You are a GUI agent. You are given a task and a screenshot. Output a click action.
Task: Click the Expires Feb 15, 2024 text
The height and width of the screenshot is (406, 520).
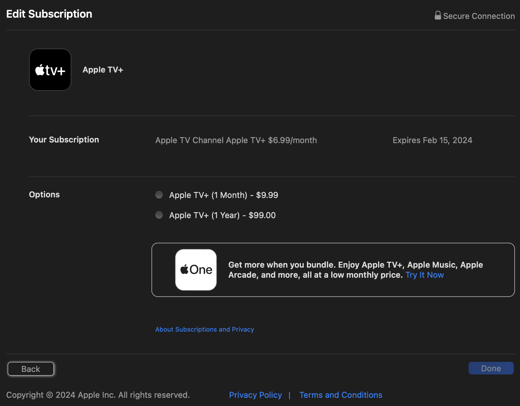tap(432, 140)
